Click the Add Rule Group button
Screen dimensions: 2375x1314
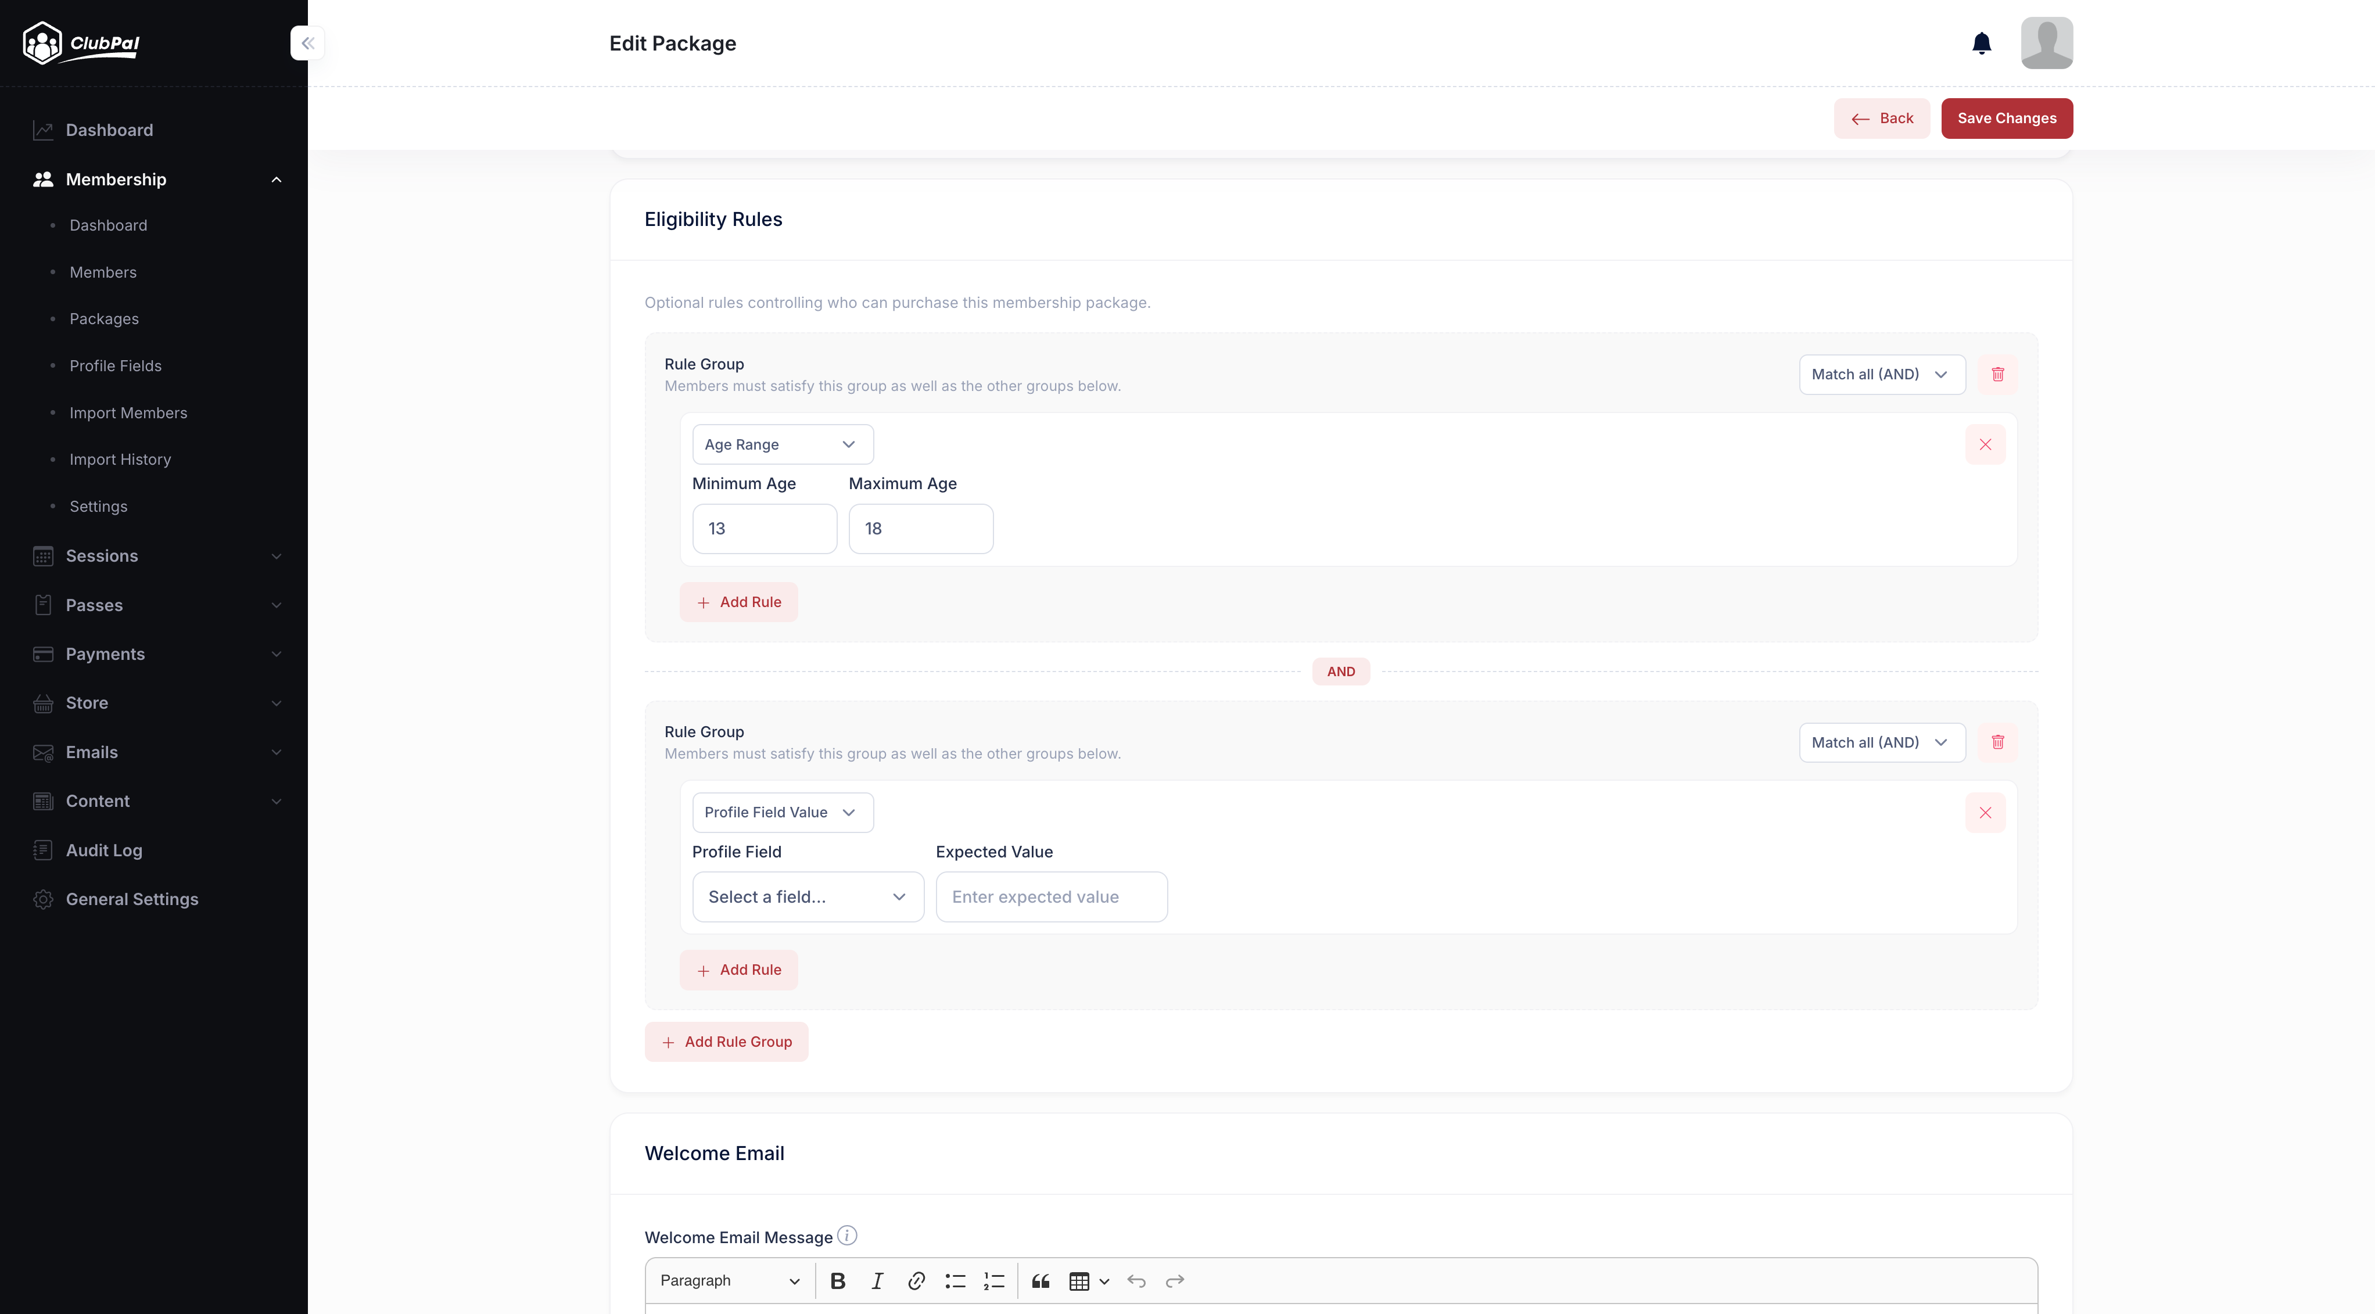tap(726, 1042)
